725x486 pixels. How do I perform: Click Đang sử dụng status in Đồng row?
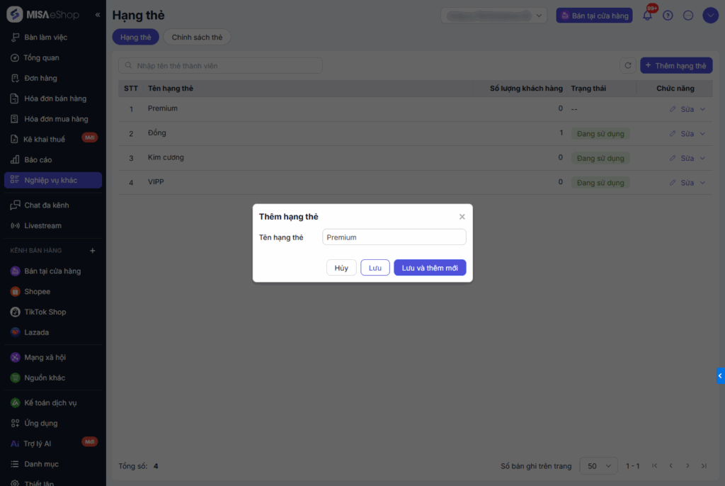click(x=600, y=134)
